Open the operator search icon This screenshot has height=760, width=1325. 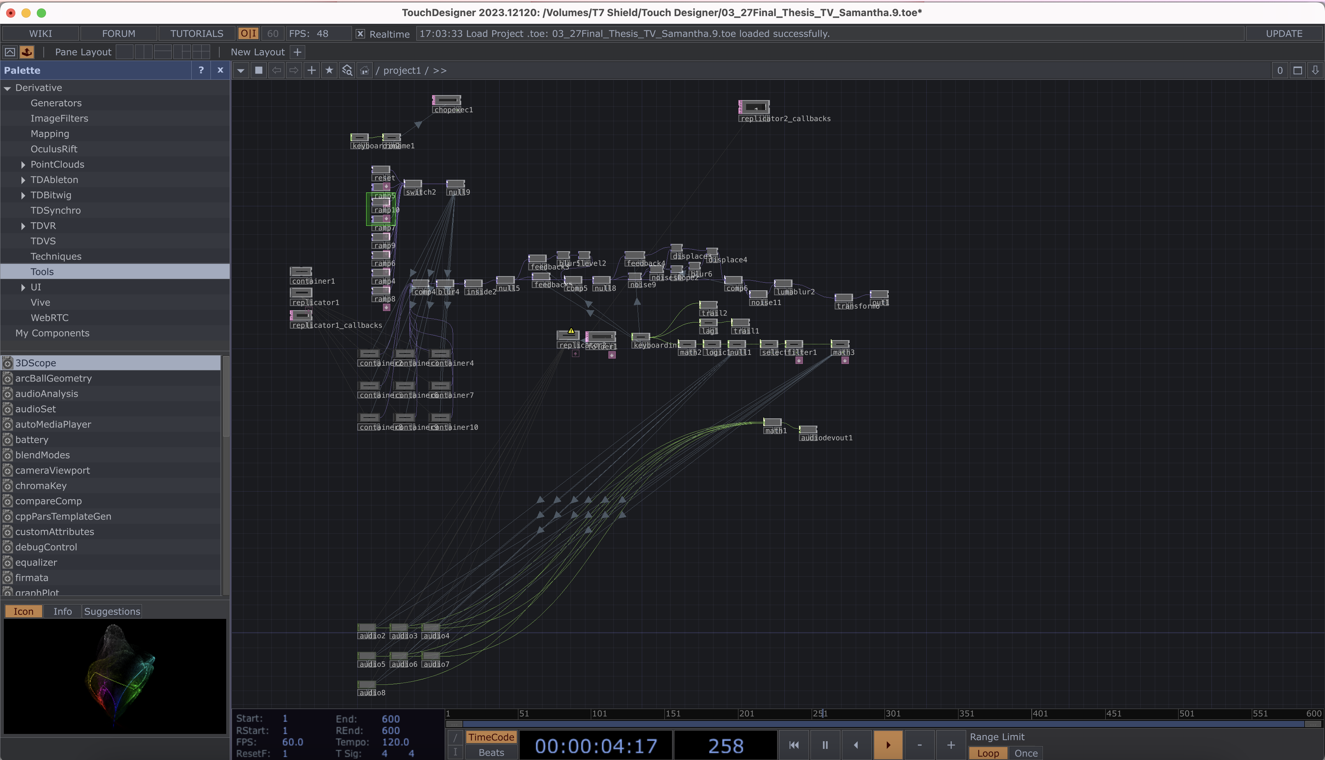tap(347, 71)
